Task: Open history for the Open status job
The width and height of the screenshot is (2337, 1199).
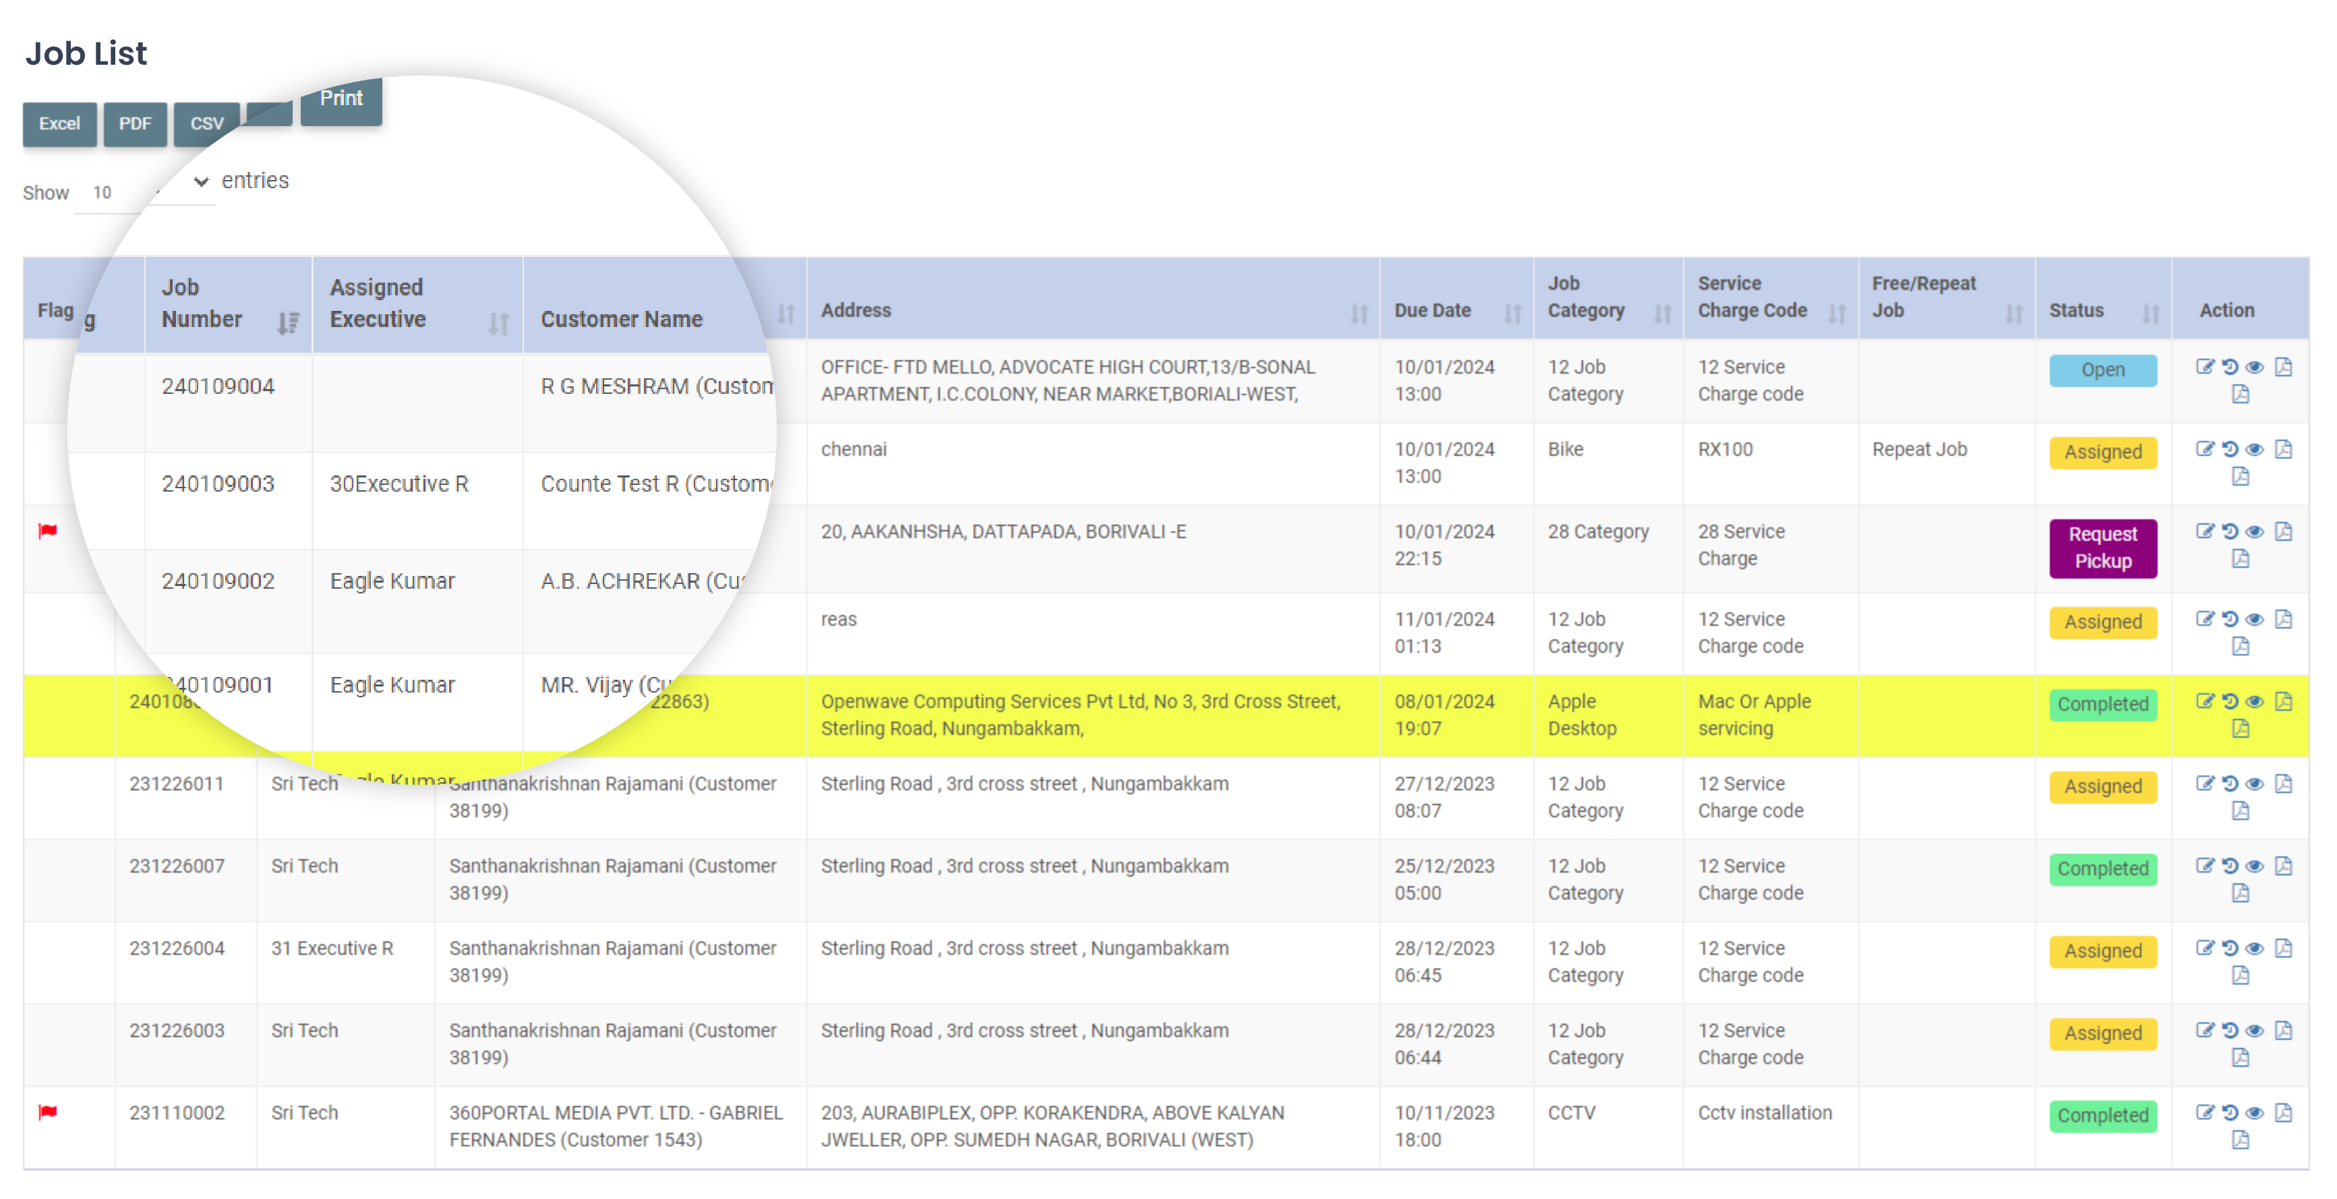Action: (x=2230, y=367)
